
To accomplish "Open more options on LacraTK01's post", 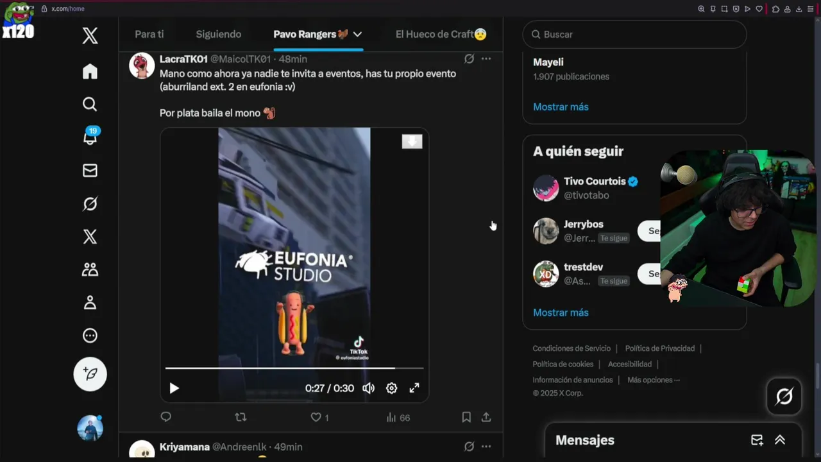I will coord(486,59).
